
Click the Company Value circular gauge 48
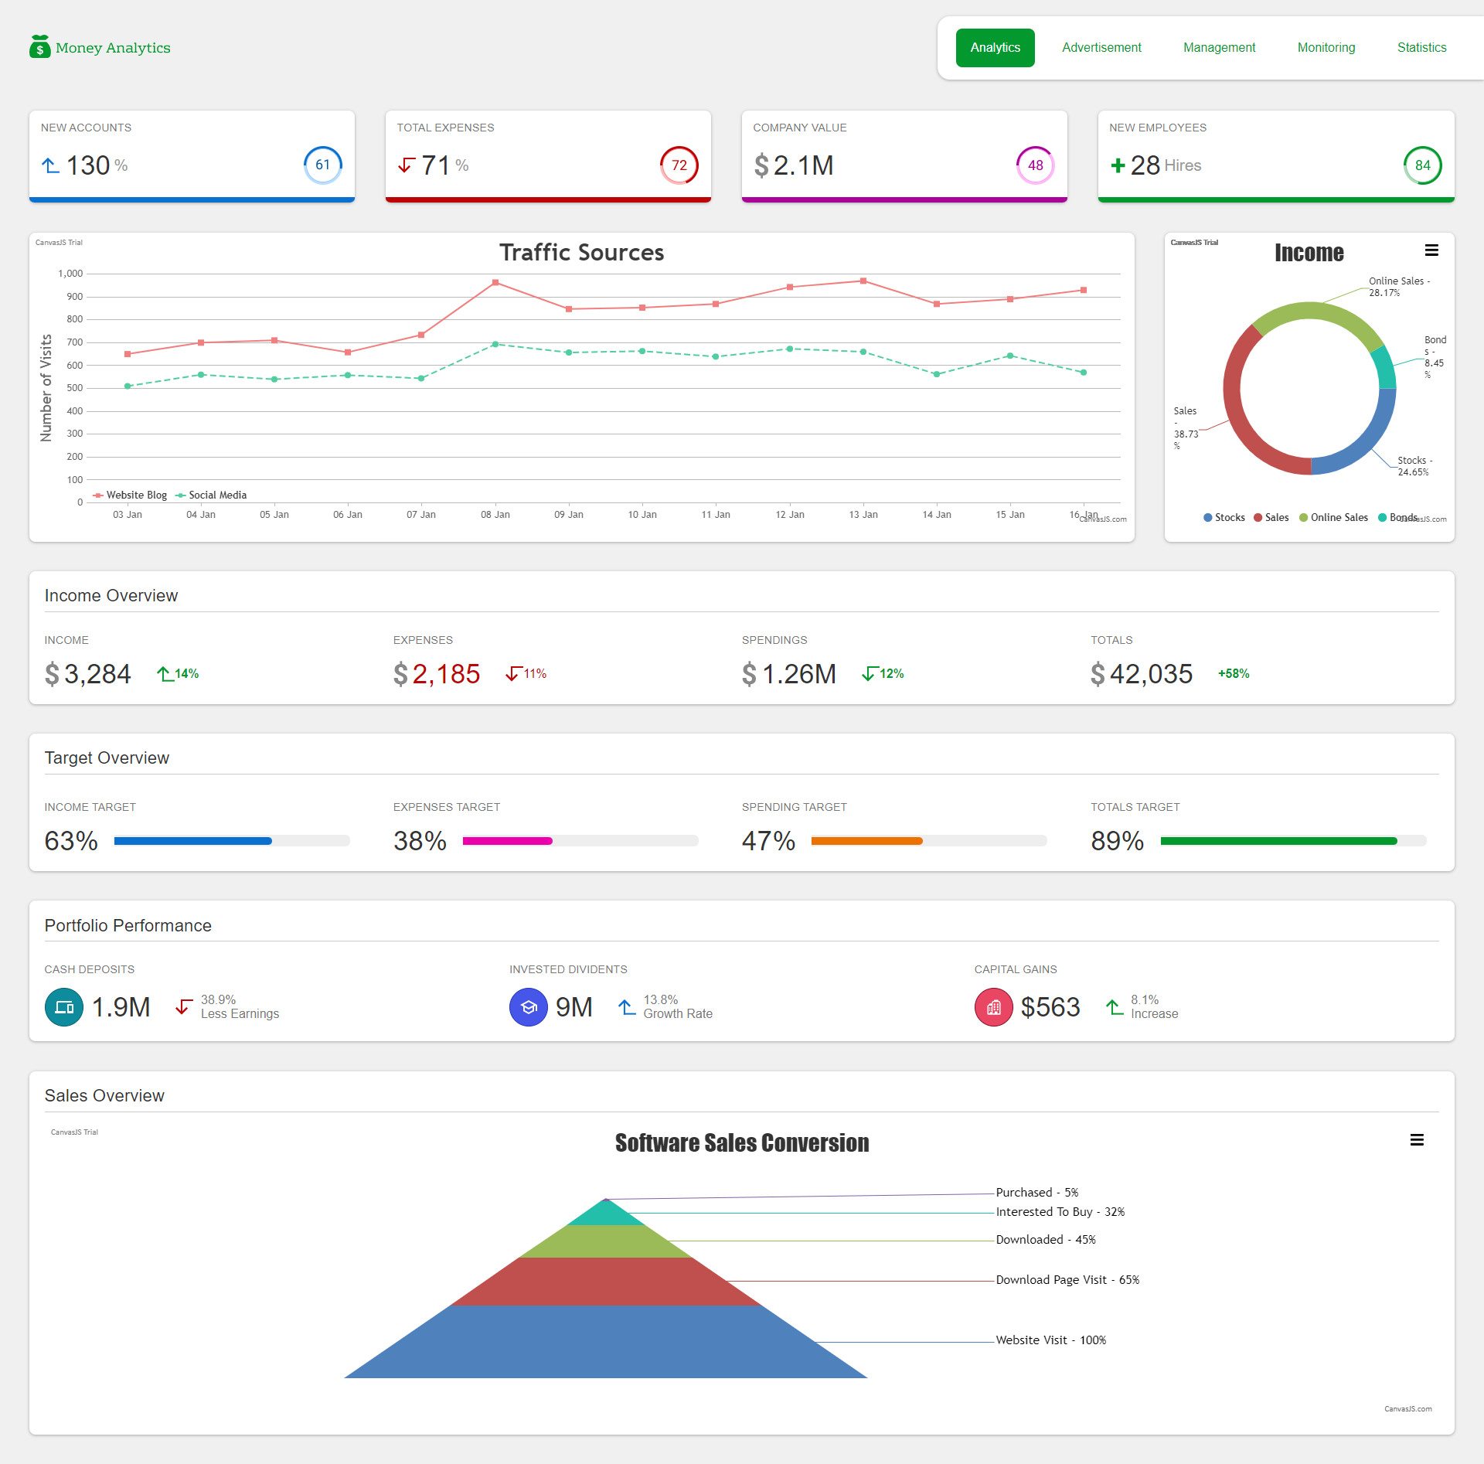coord(1035,165)
